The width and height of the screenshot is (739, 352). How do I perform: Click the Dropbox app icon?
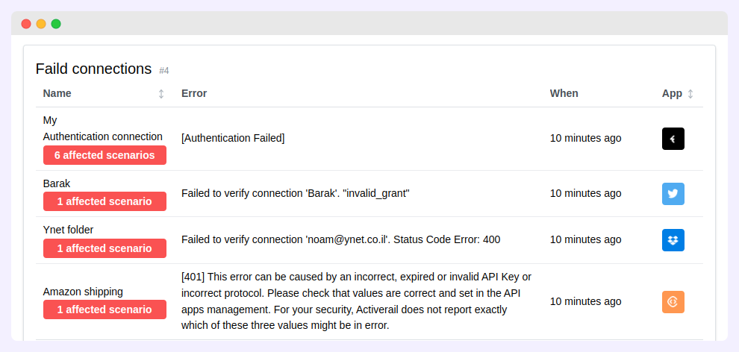[x=673, y=240]
